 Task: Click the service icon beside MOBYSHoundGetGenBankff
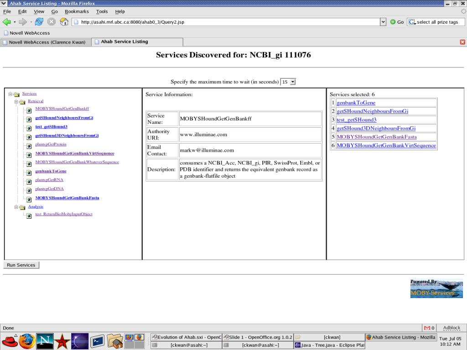point(29,110)
